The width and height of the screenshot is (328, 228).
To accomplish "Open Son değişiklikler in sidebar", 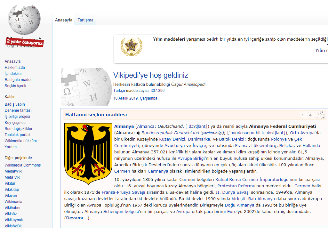I will click(x=19, y=129).
